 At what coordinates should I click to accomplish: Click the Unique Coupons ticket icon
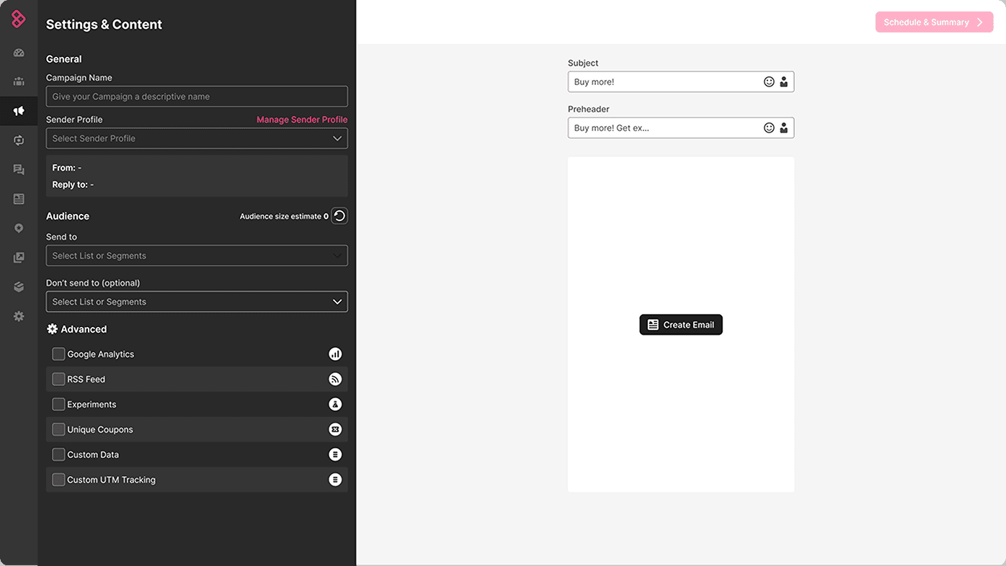tap(335, 430)
